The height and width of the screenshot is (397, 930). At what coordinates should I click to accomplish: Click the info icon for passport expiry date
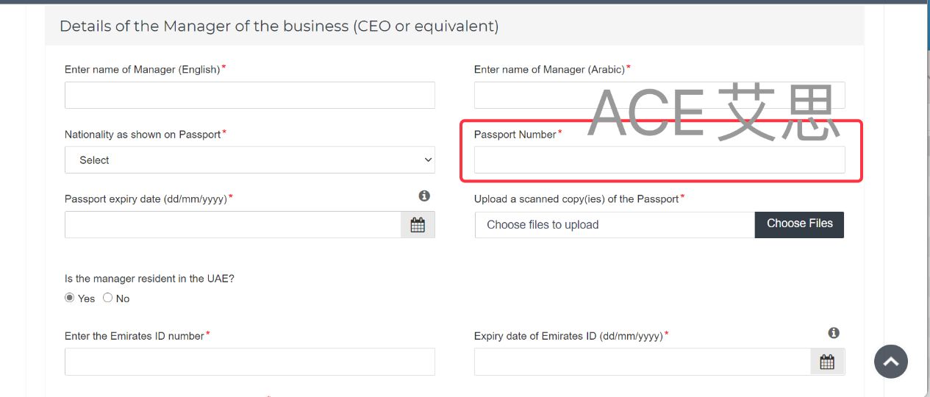424,196
